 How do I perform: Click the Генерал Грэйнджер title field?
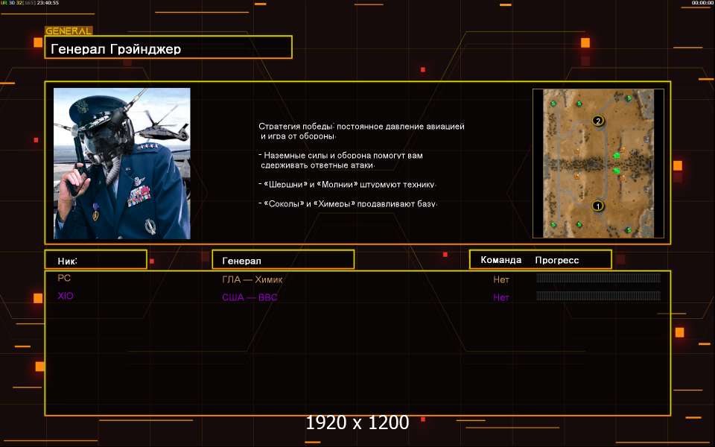pyautogui.click(x=168, y=48)
